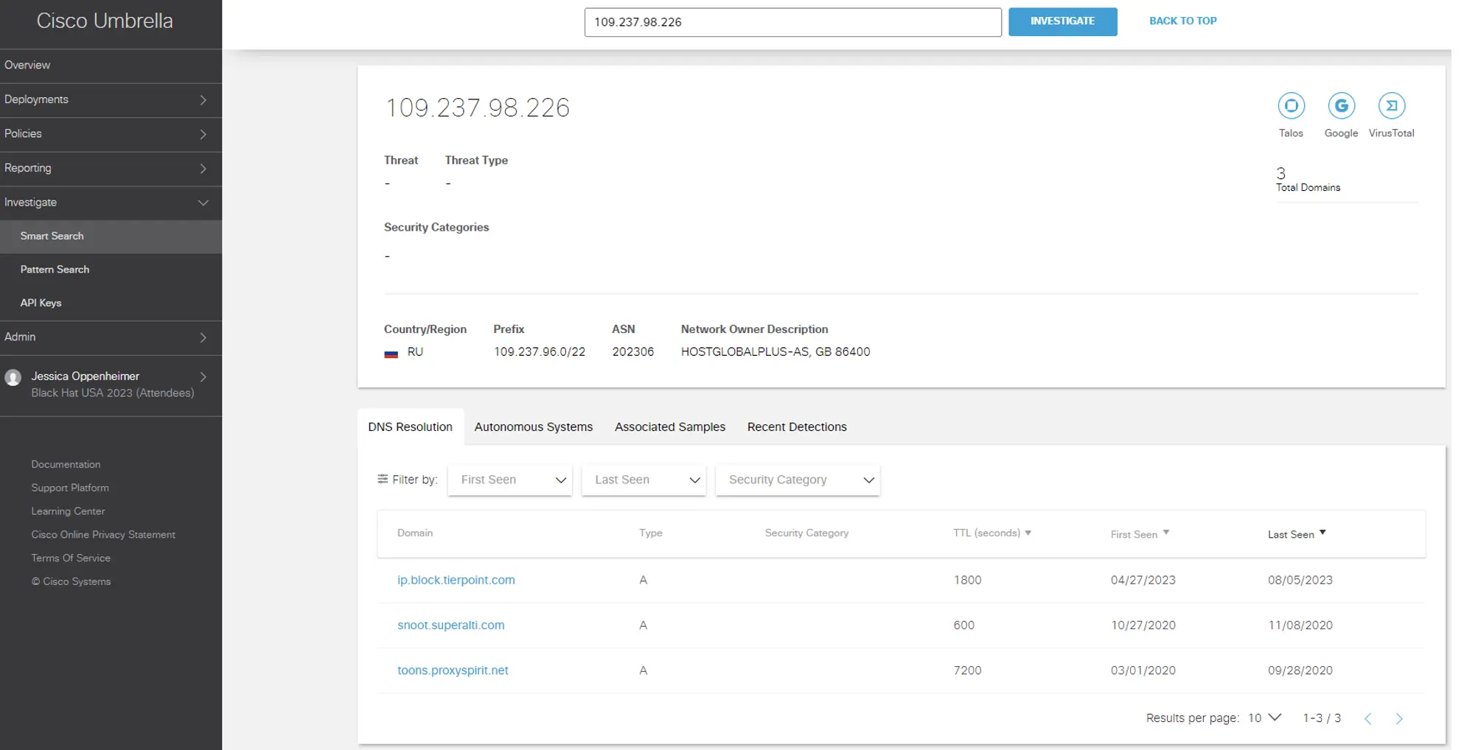
Task: Open the Security Category filter dropdown
Action: [x=798, y=480]
